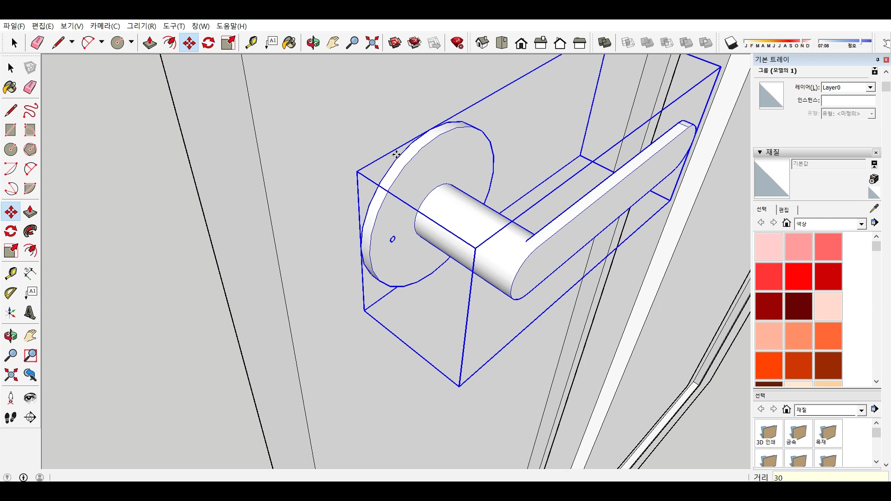891x501 pixels.
Task: Collapse the 재질 panel section
Action: tap(760, 152)
